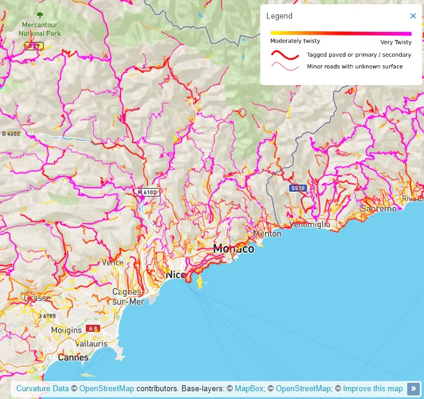Click the first OpenStreetMap contributors link
The image size is (424, 399).
pyautogui.click(x=107, y=389)
